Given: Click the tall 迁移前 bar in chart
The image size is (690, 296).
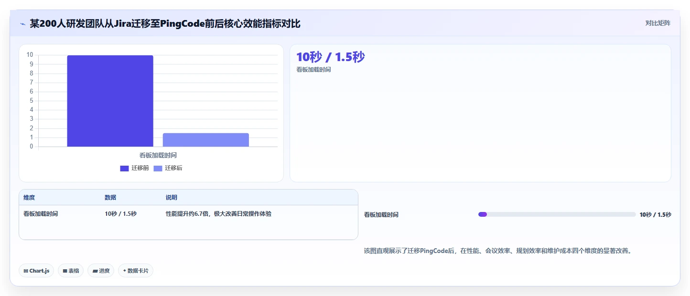Looking at the screenshot, I should [110, 101].
